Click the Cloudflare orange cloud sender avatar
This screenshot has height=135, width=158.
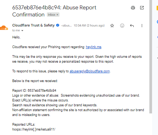(4, 28)
